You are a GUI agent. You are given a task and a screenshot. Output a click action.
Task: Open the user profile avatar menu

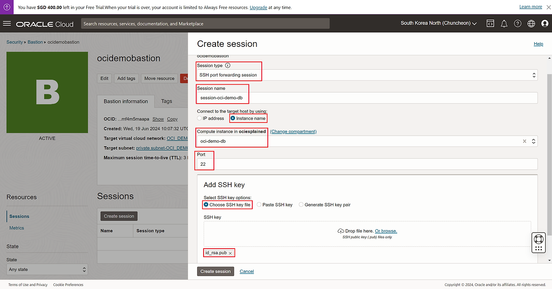coord(545,24)
